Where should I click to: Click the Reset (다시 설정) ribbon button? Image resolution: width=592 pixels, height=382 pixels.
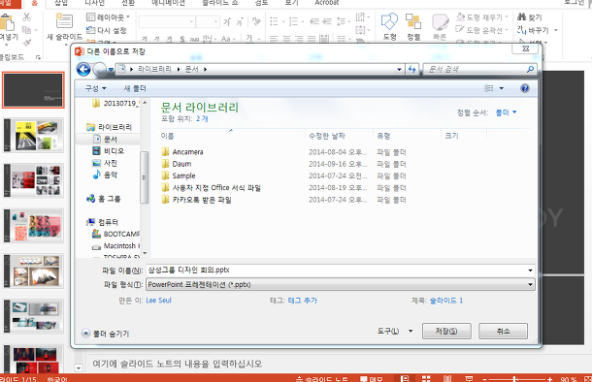(x=107, y=30)
